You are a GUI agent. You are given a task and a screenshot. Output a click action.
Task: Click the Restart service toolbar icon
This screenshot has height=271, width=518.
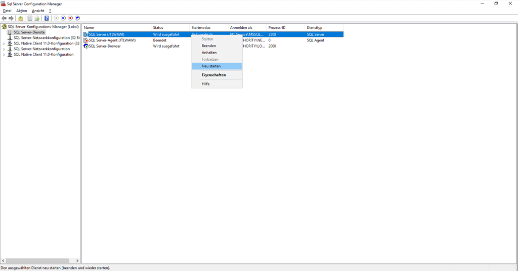tap(77, 18)
